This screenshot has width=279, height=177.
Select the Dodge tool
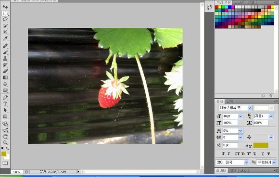point(5,90)
